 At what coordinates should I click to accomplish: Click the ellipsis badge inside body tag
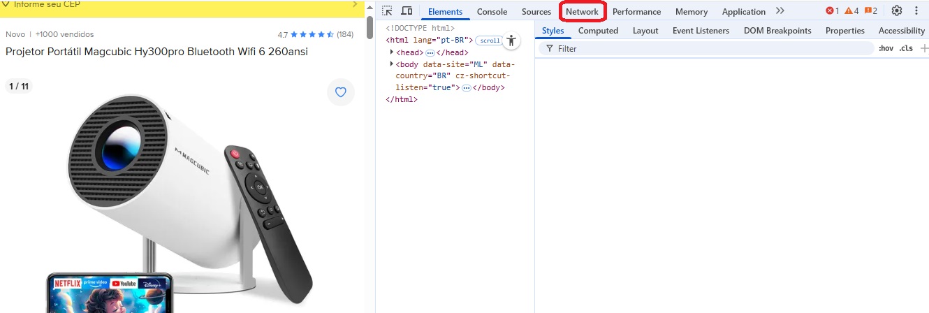tap(466, 88)
